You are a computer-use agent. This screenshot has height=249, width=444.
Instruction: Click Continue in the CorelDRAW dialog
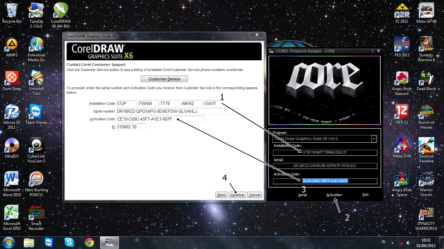[x=237, y=195]
